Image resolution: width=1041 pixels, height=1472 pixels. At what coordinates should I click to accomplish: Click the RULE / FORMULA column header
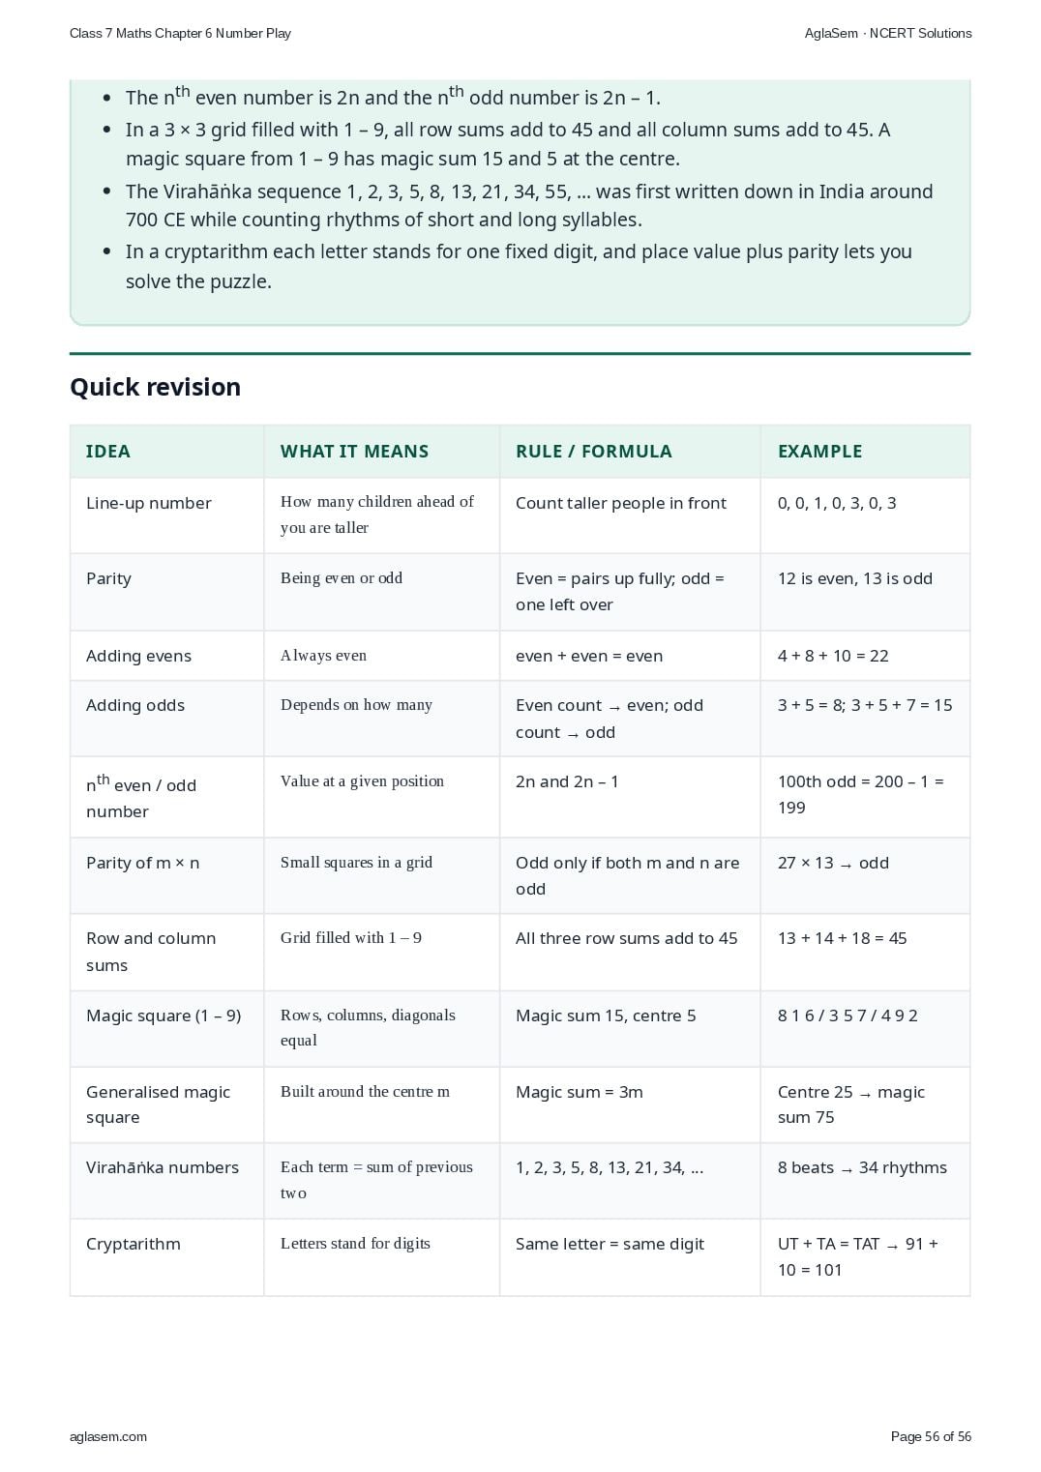pos(593,452)
